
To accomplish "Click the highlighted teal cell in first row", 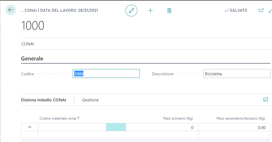I will [x=116, y=127].
